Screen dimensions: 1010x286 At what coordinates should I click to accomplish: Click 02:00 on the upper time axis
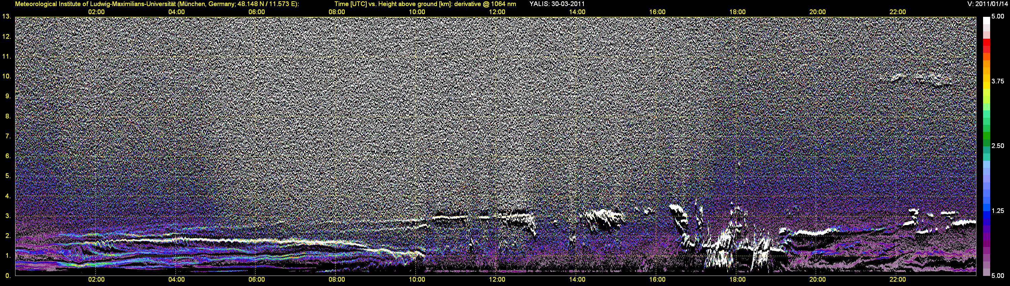(96, 12)
